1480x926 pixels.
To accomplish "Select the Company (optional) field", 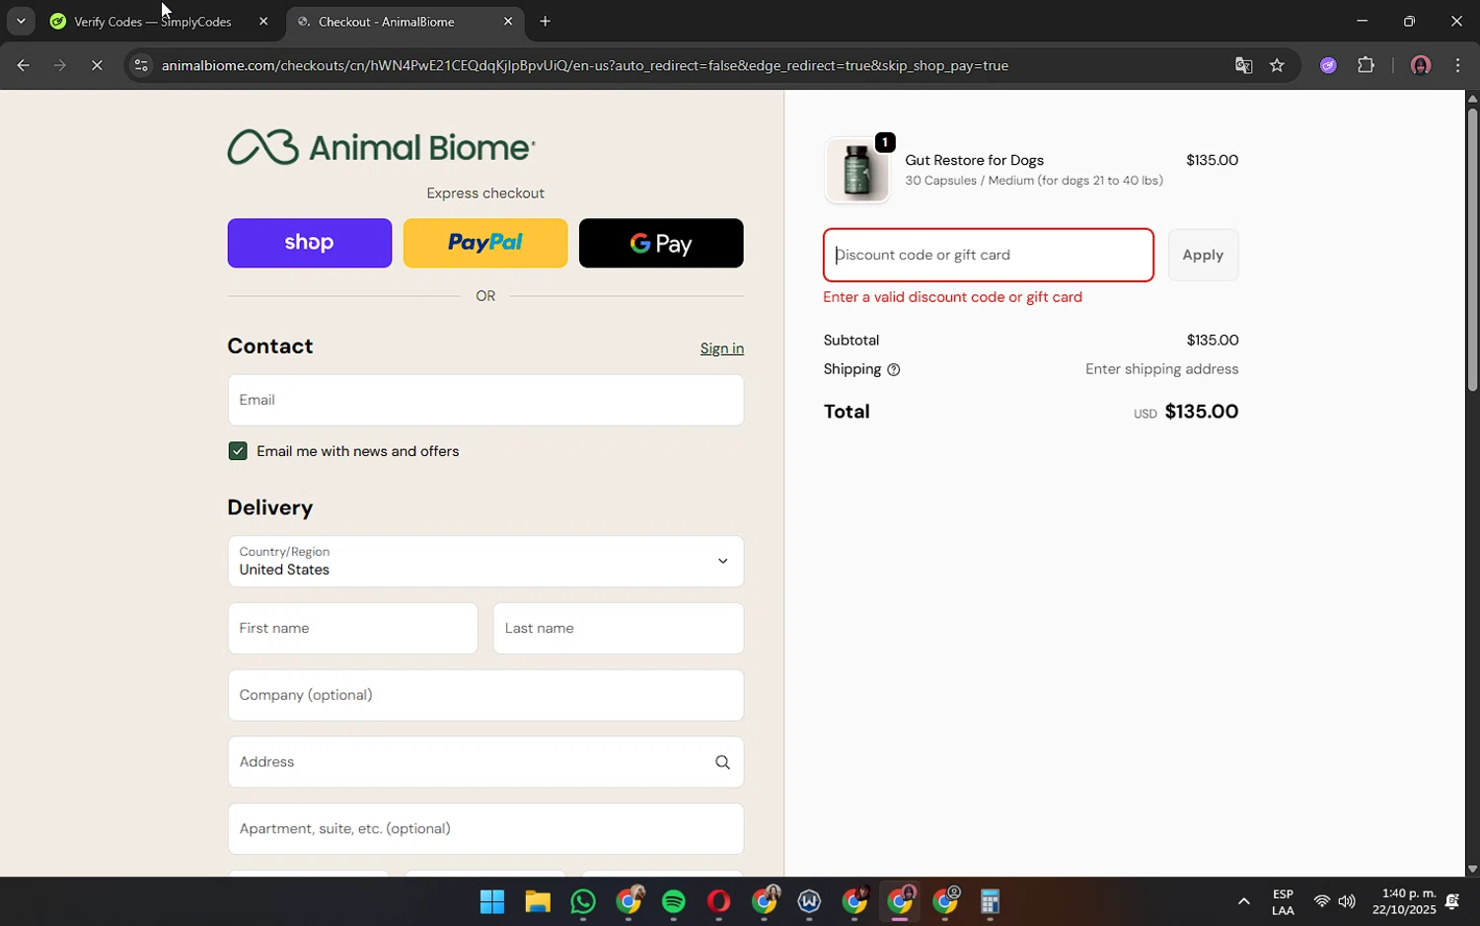I will (x=485, y=695).
